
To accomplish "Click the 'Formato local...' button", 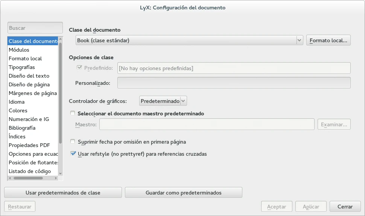I will point(328,40).
